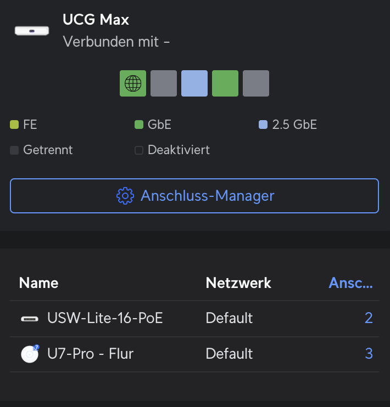Open port 3 link for U7-Pro Flur
390x407 pixels.
coord(369,354)
